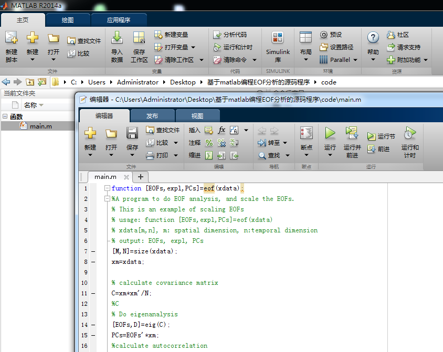Viewport: 443px width, 352px height.
Task: Click Run and Advance (运行并前进) icon
Action: (352, 133)
